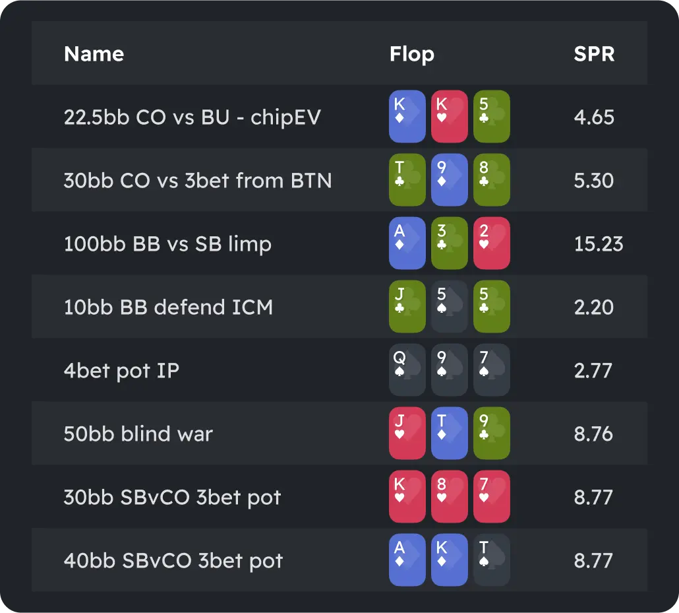679x613 pixels.
Task: Click the Jack of hearts in the 50bb blind war row
Action: [407, 434]
